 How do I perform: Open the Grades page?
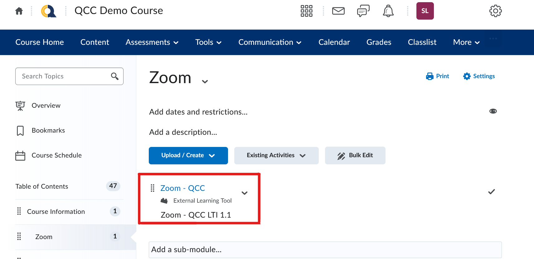pyautogui.click(x=379, y=42)
